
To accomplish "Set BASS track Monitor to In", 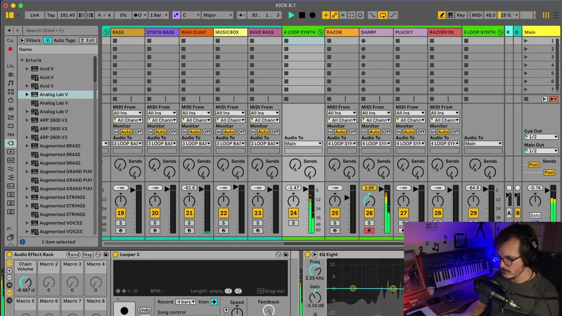I will click(x=116, y=132).
